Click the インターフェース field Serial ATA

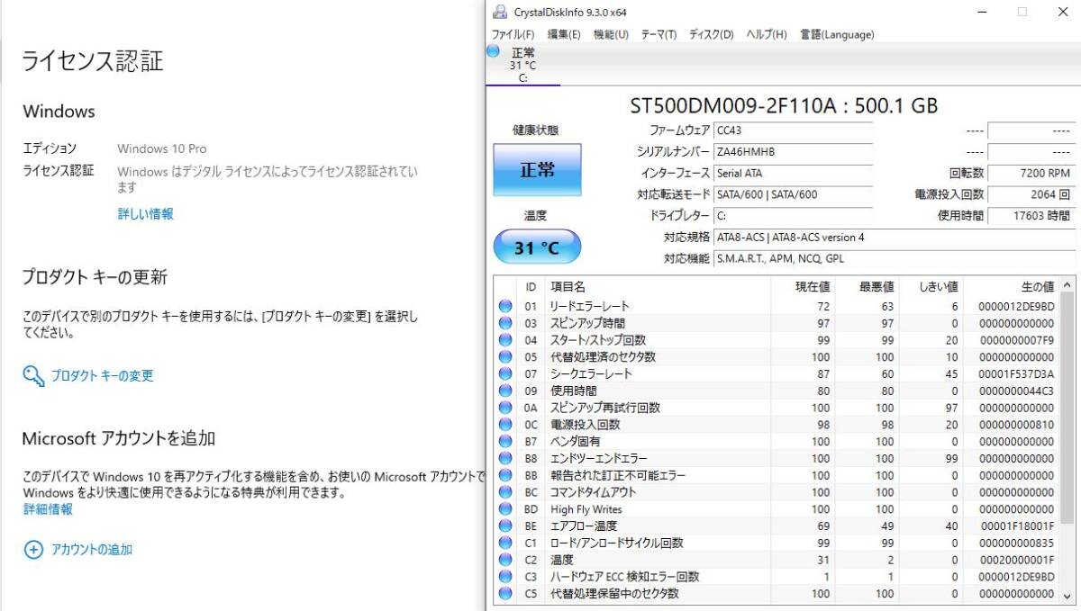(x=794, y=173)
